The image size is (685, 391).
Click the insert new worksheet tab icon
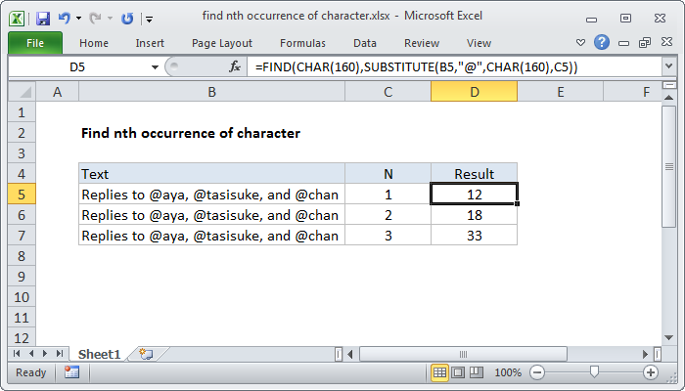pyautogui.click(x=146, y=353)
